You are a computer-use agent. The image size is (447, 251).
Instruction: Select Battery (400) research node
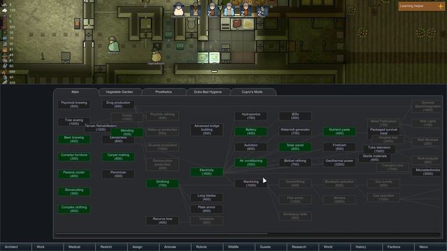coord(251,132)
